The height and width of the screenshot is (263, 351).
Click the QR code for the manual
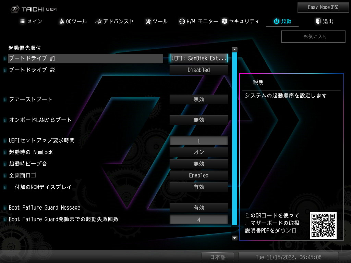click(323, 225)
